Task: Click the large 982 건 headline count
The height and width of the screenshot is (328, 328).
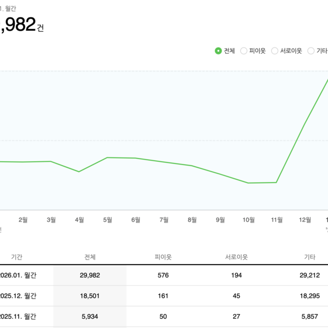Action: (x=21, y=25)
